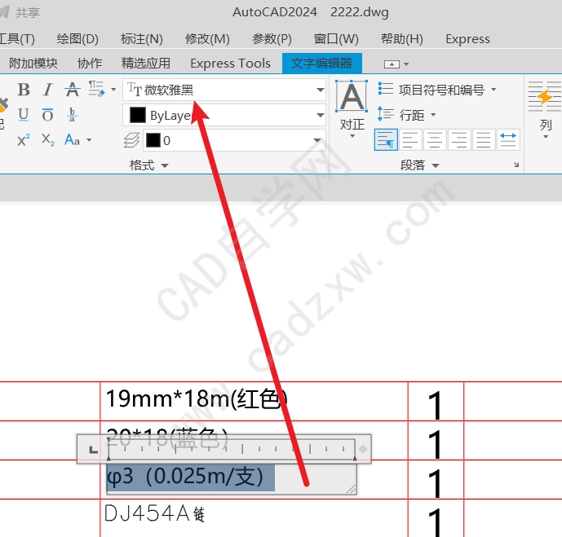Apply Subscript formatting
This screenshot has height=537, width=562.
(x=47, y=139)
